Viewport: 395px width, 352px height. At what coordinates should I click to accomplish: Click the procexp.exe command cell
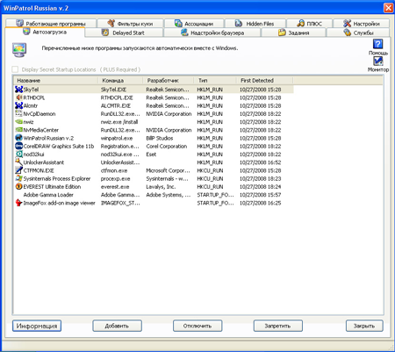[116, 178]
